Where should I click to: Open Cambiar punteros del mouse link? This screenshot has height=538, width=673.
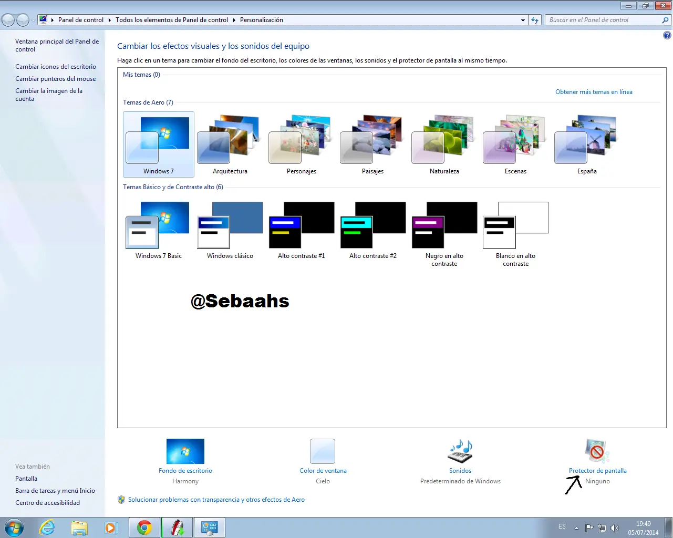pos(56,79)
